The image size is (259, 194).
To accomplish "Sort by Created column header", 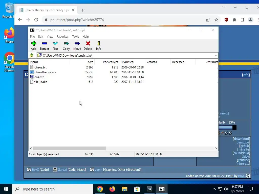I will point(158,62).
